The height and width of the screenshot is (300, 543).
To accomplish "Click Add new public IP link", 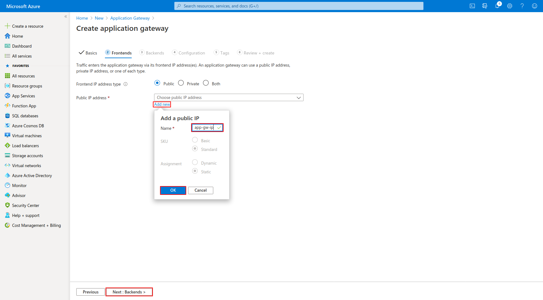I will coord(162,105).
